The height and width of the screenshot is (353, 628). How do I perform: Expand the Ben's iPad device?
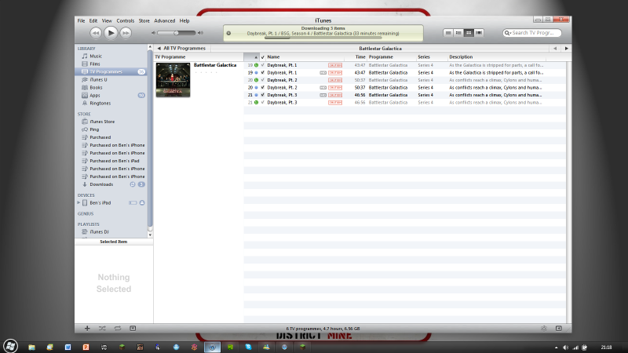click(78, 203)
